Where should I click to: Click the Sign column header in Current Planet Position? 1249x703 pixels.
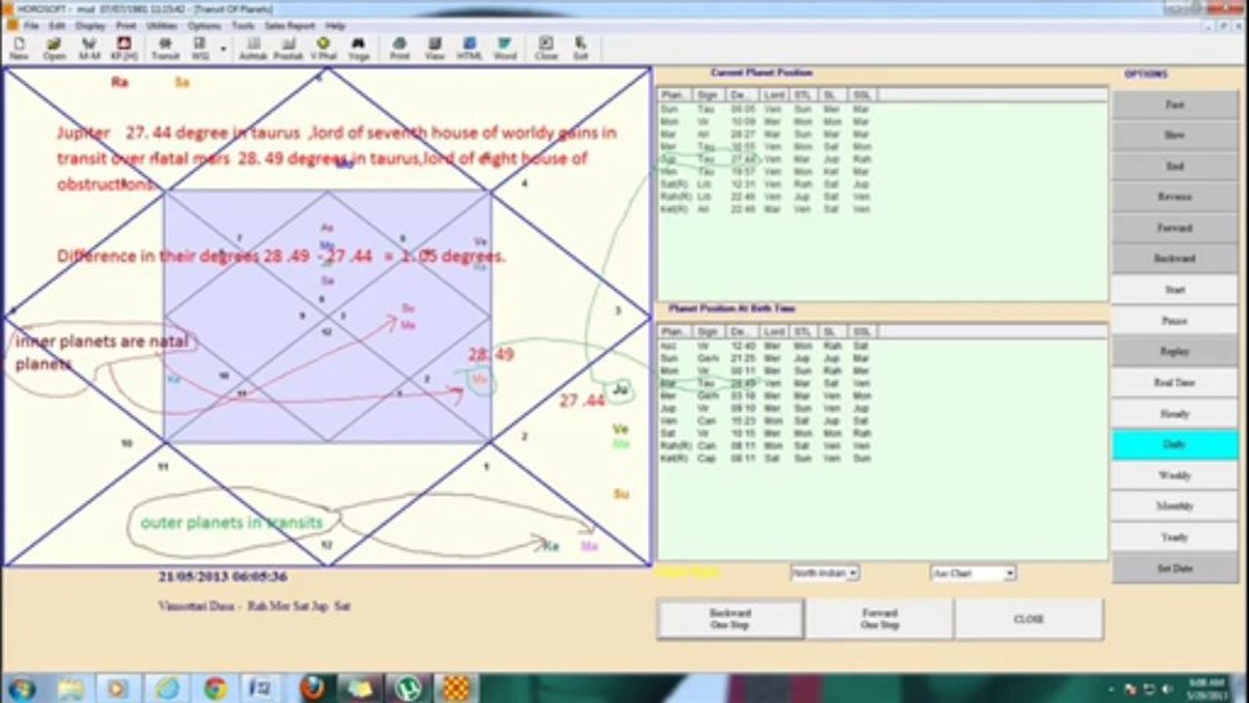(708, 95)
